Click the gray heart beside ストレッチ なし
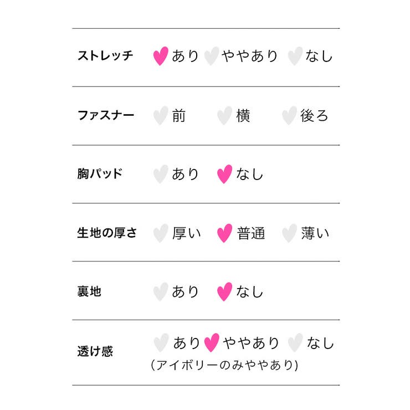The image size is (410, 410). [x=295, y=57]
